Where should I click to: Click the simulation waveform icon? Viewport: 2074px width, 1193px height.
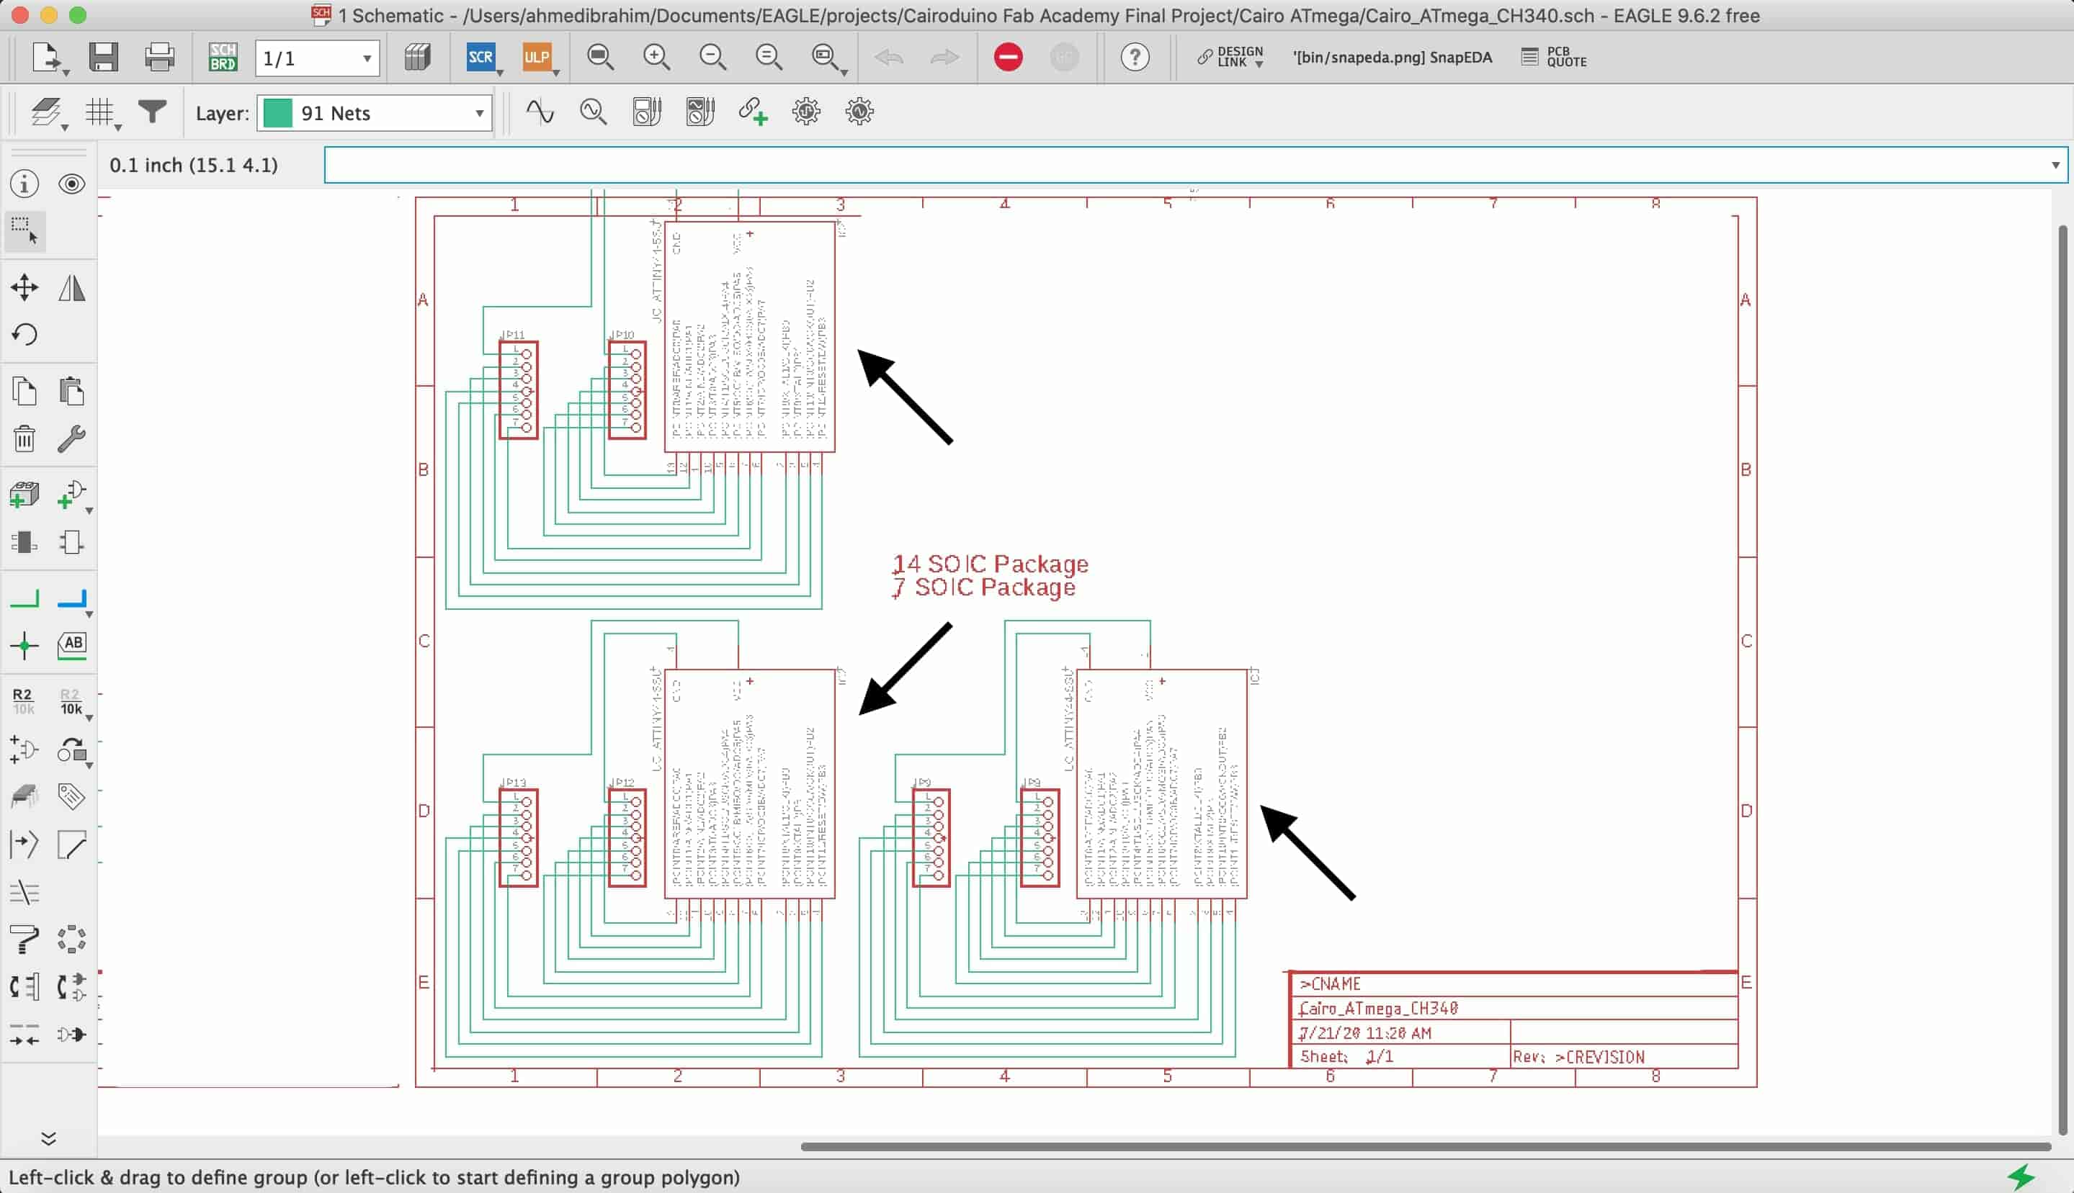point(540,112)
